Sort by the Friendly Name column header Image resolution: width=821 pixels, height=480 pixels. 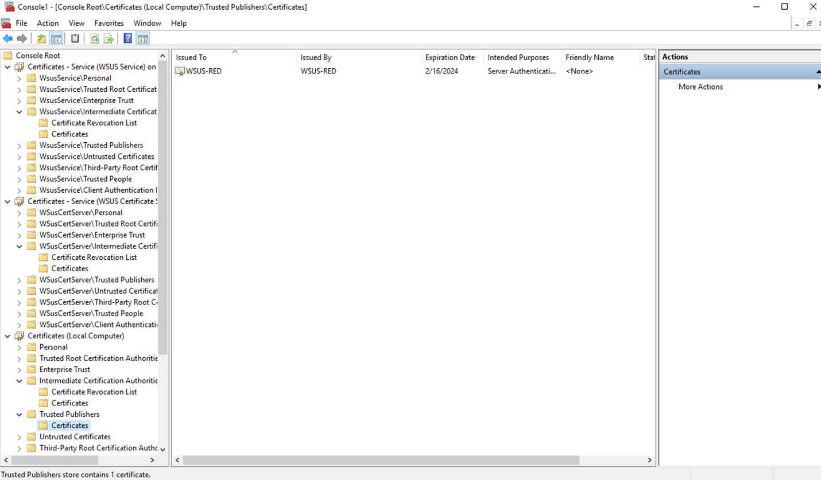click(601, 57)
